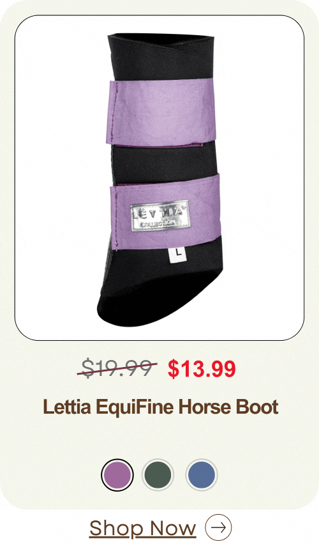Click the folded top opening of boot

click(x=161, y=42)
